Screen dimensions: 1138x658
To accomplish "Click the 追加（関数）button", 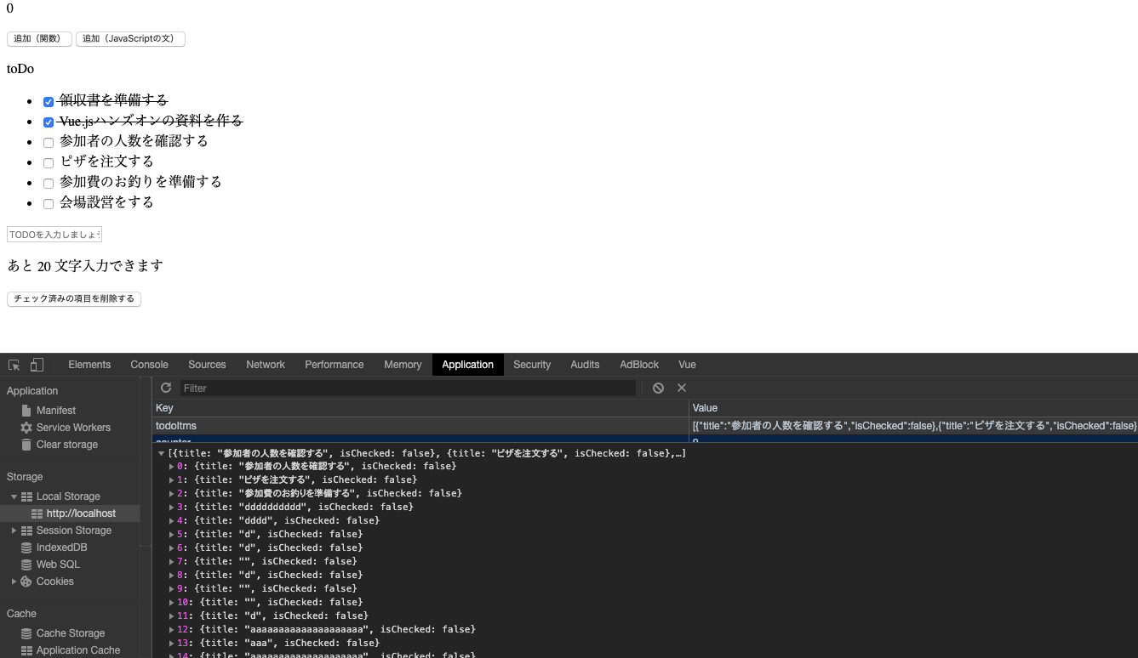I will [39, 39].
